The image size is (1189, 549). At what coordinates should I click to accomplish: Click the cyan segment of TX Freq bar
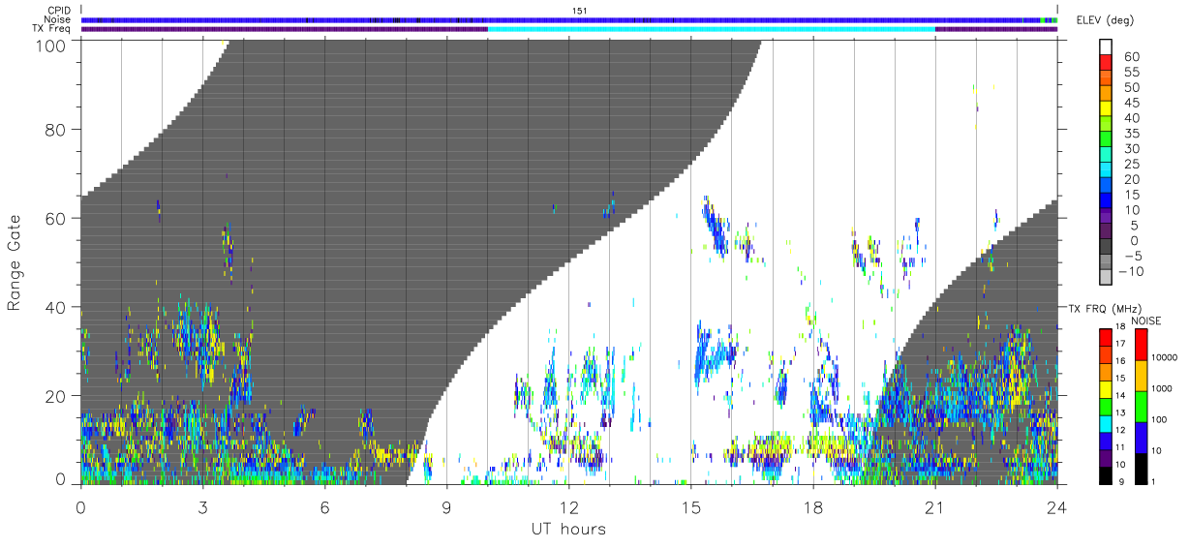pyautogui.click(x=712, y=29)
